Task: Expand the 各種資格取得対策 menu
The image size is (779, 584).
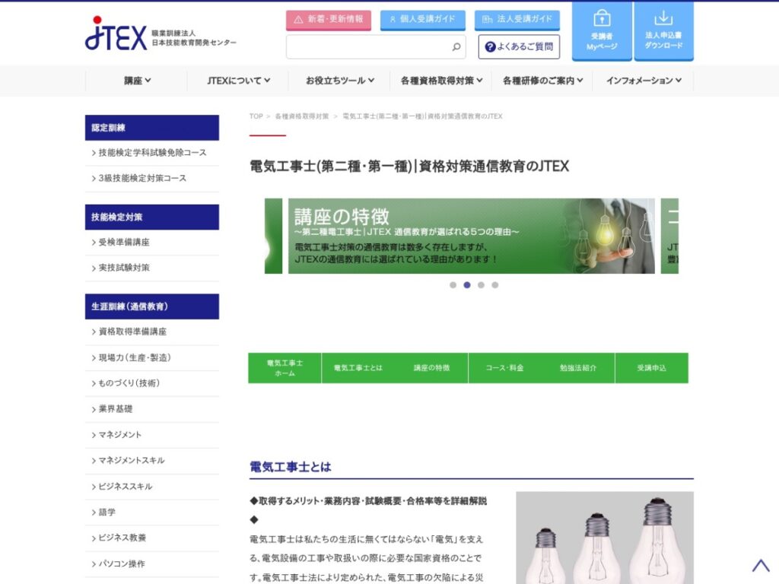Action: (440, 81)
